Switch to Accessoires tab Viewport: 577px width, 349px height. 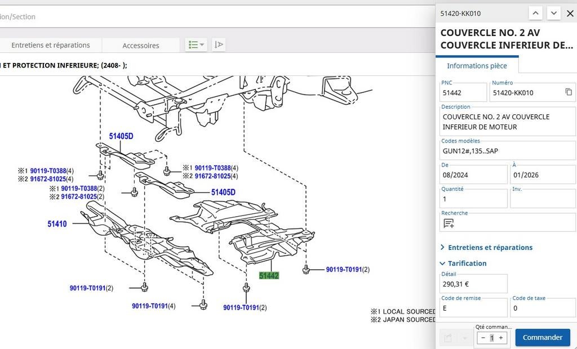pos(140,45)
